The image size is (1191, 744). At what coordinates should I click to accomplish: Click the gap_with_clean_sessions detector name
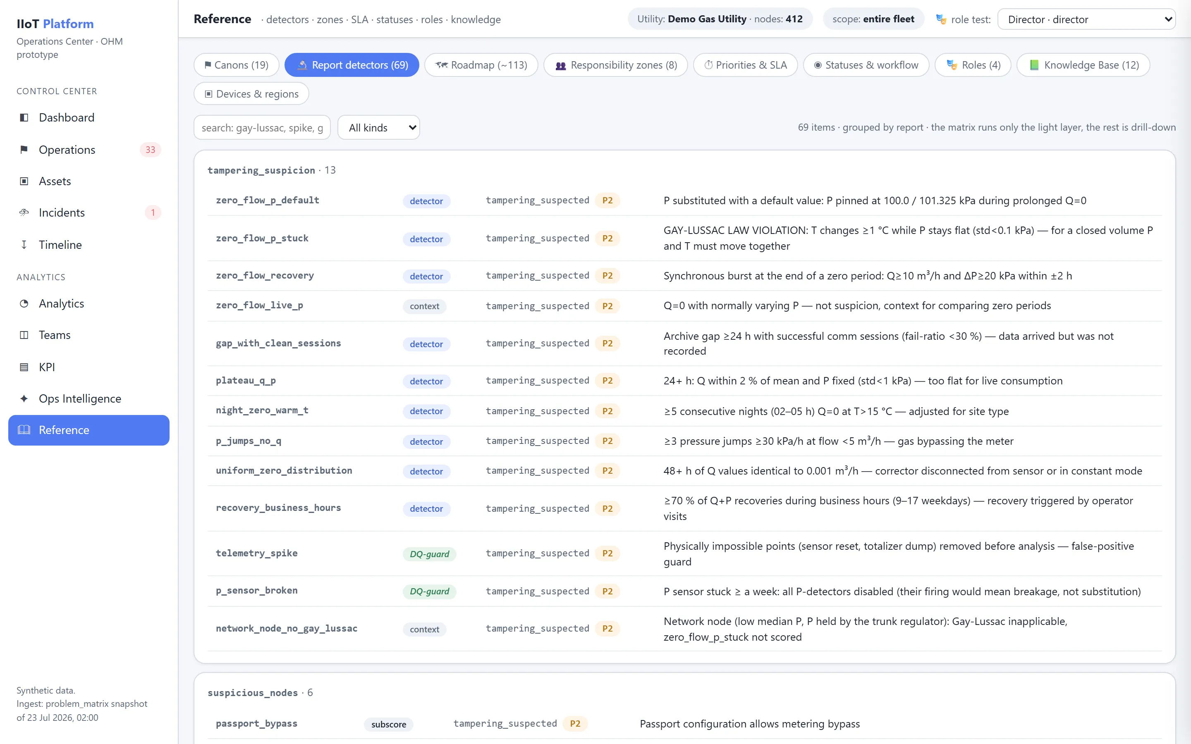[x=279, y=343]
